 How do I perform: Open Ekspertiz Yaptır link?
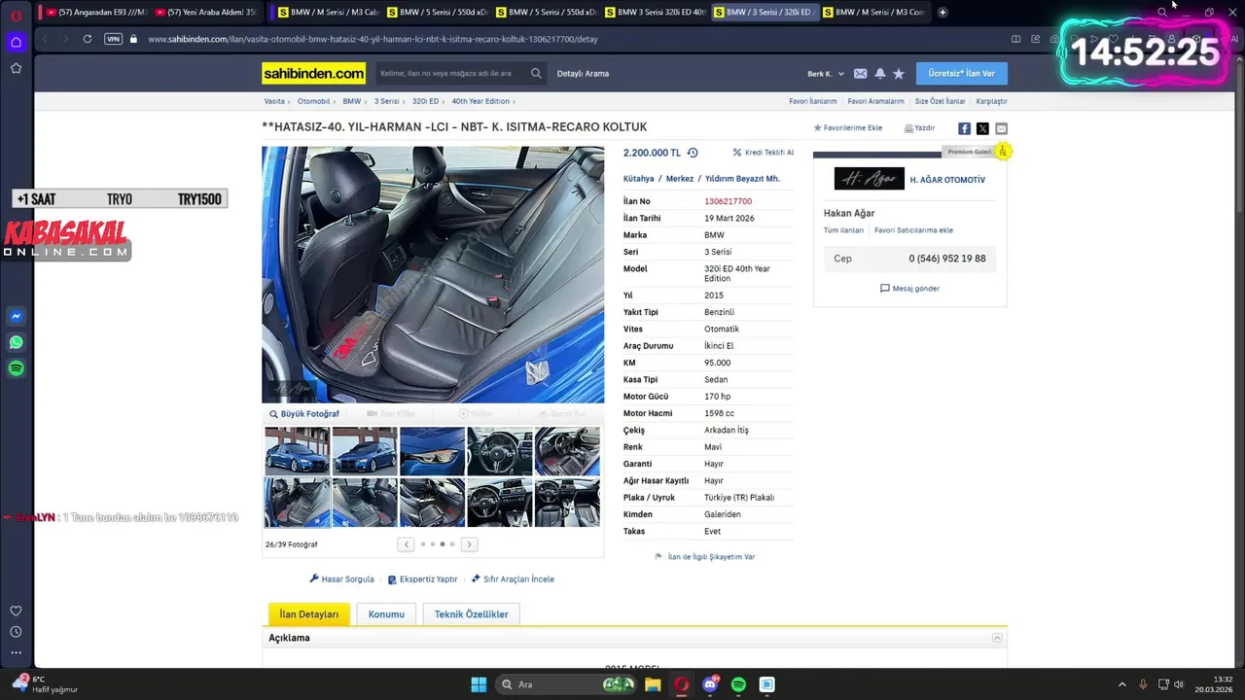(422, 579)
